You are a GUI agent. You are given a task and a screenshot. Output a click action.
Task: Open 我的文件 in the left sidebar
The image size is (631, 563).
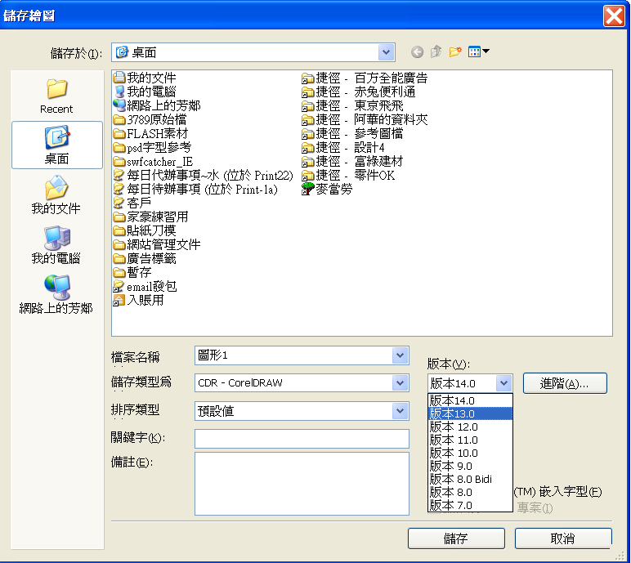coord(56,194)
